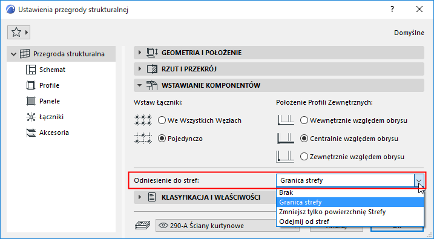The image size is (434, 239).
Task: Click the outside-boundary frame position icon
Action: (x=286, y=157)
